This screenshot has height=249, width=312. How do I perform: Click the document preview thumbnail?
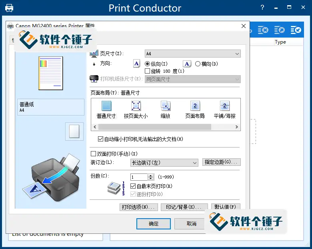(x=51, y=73)
